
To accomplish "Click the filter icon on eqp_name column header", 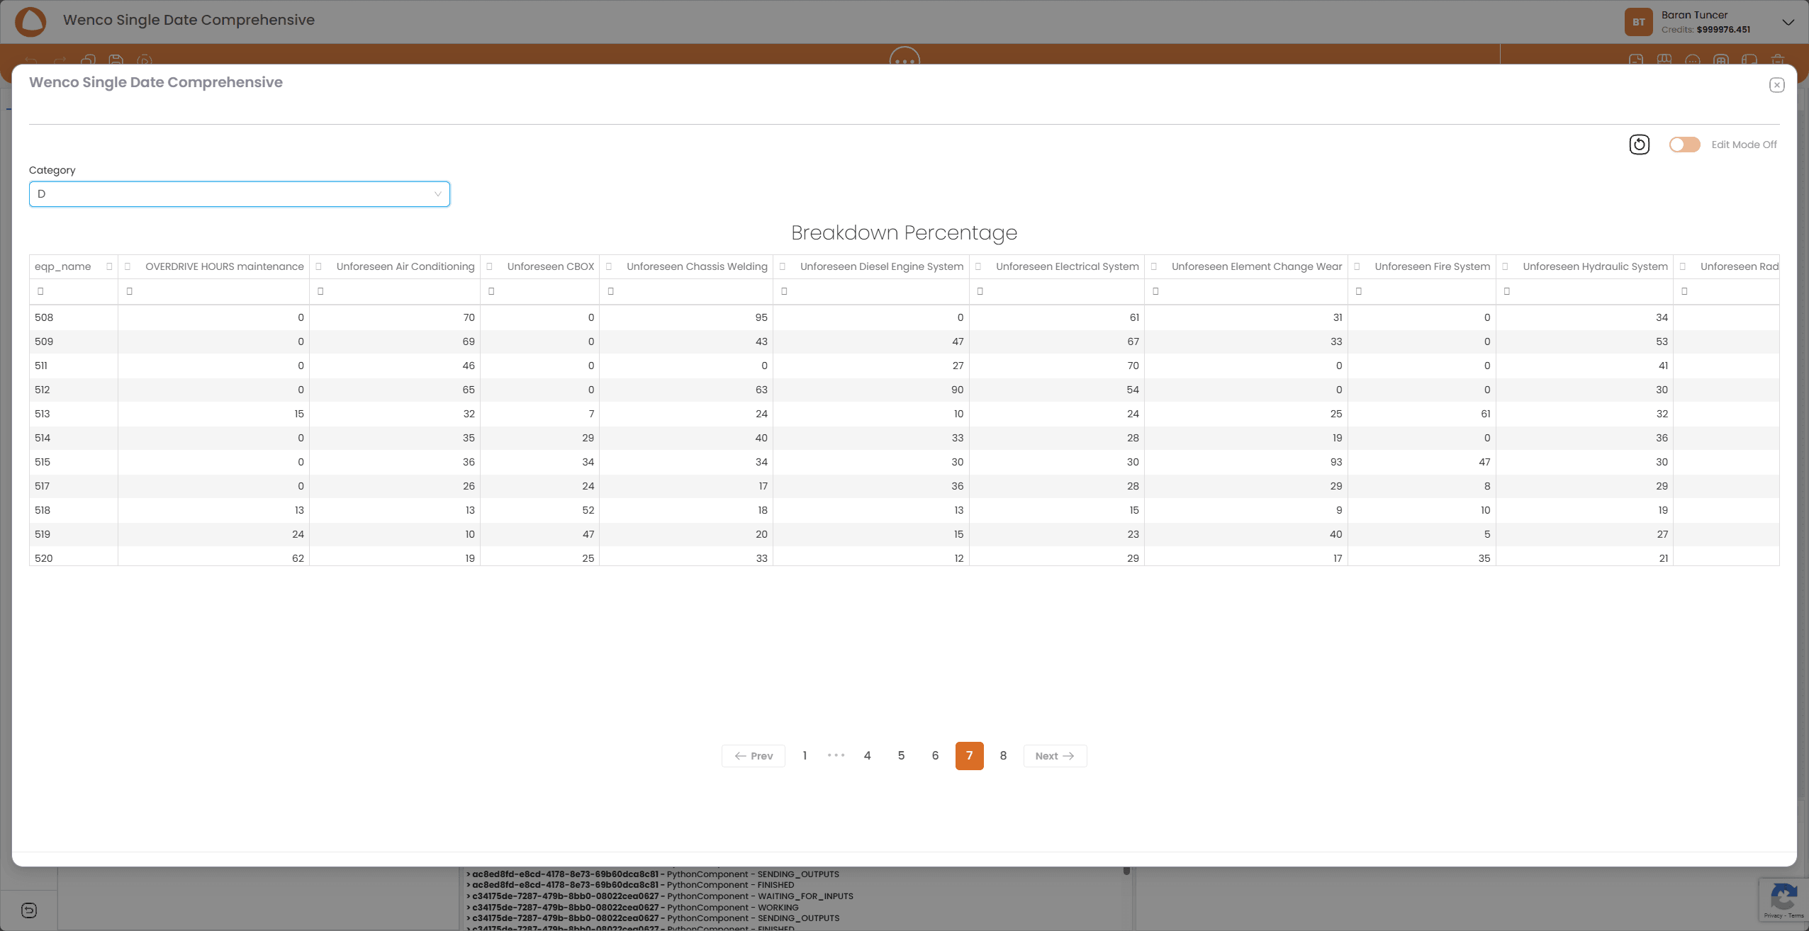I will 110,266.
